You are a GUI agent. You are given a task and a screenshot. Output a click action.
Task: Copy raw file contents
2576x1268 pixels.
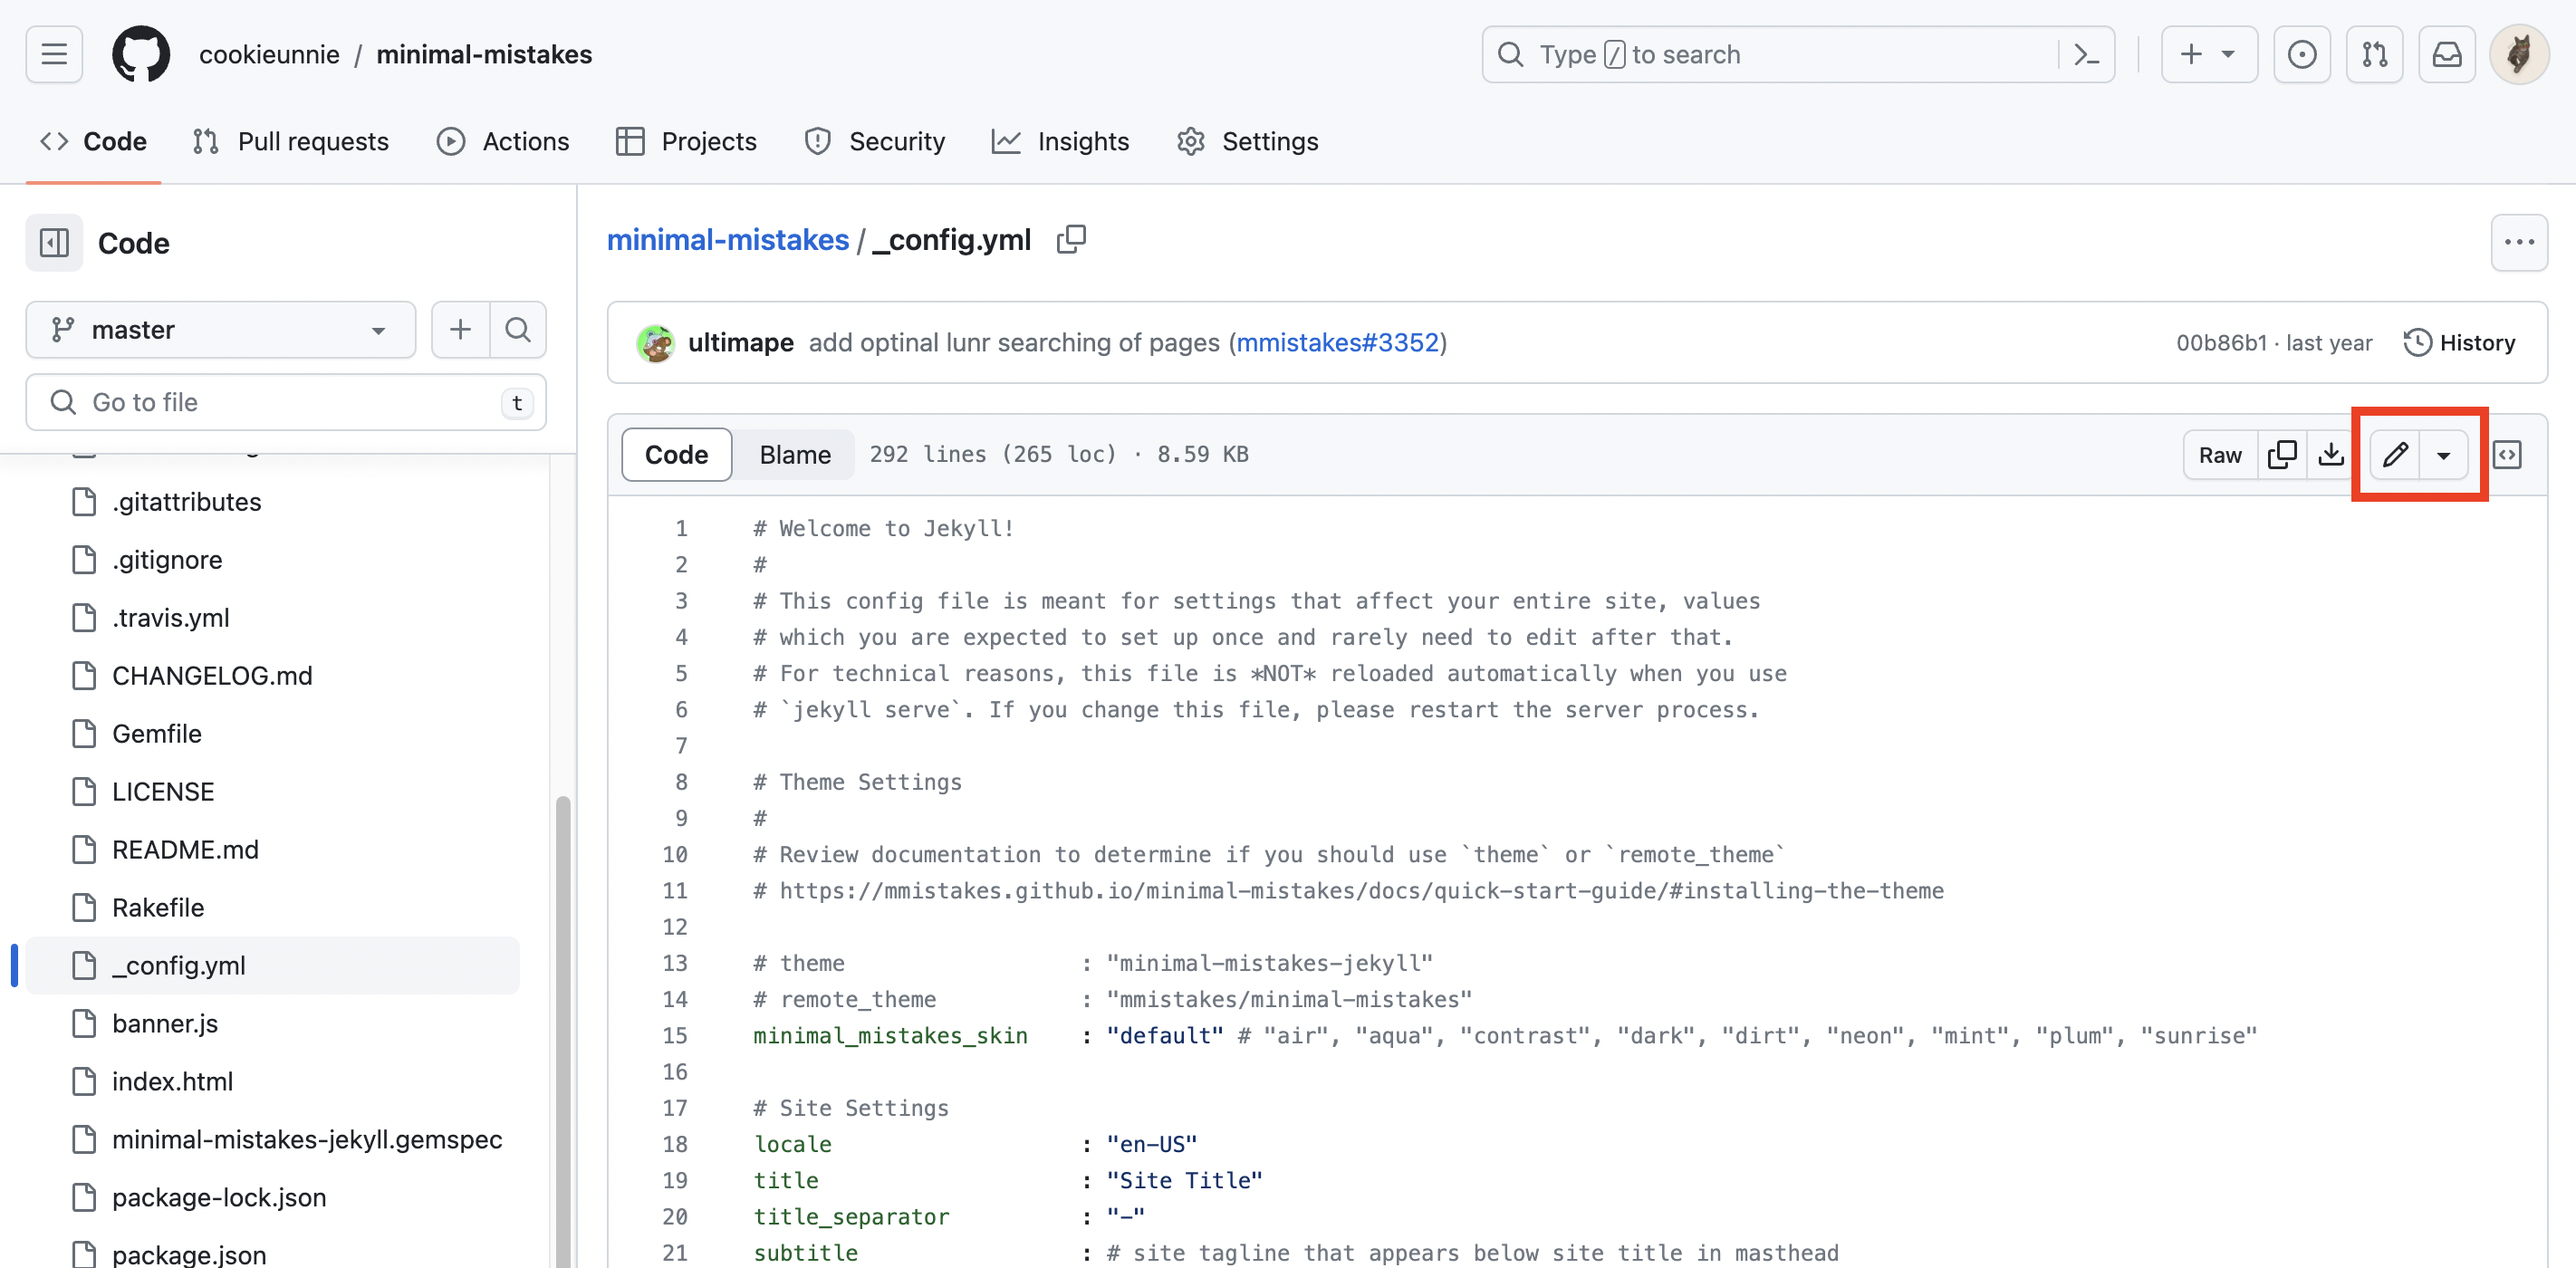tap(2282, 455)
